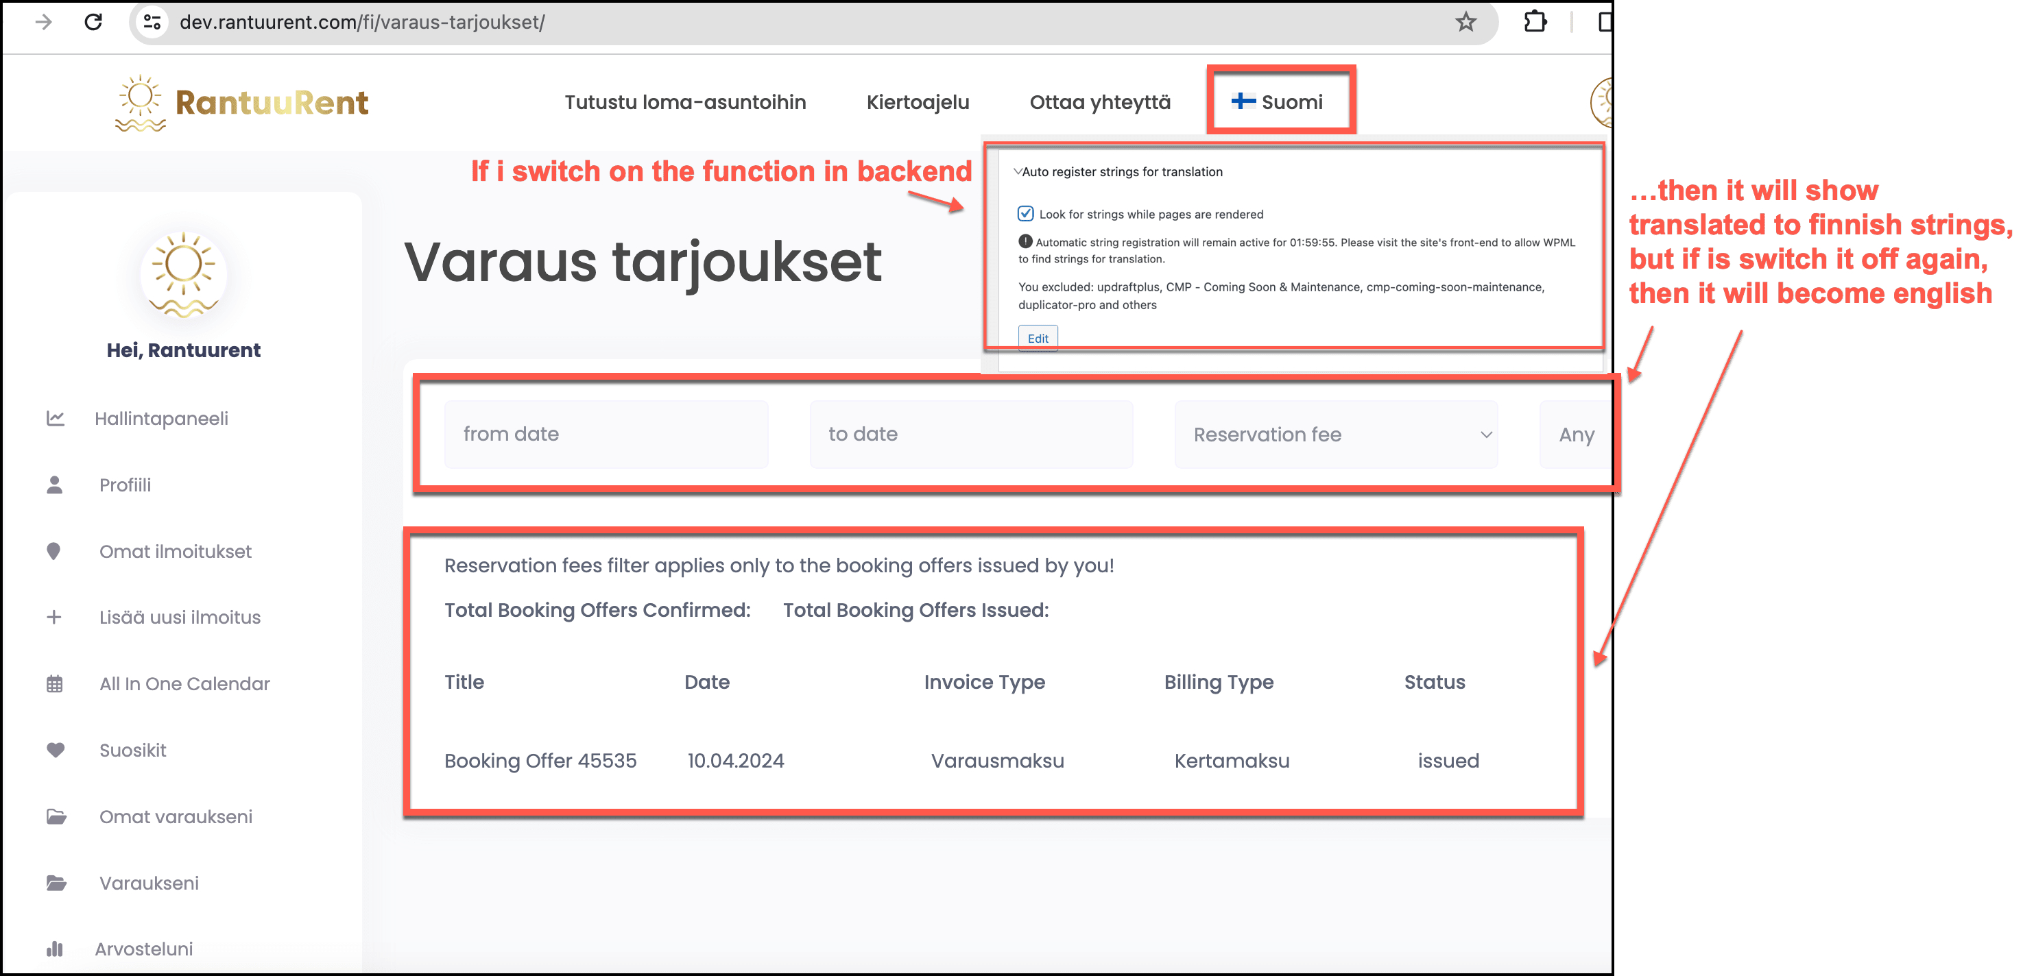
Task: Click 'Total Booking Offers Issued:' label
Action: [x=915, y=610]
